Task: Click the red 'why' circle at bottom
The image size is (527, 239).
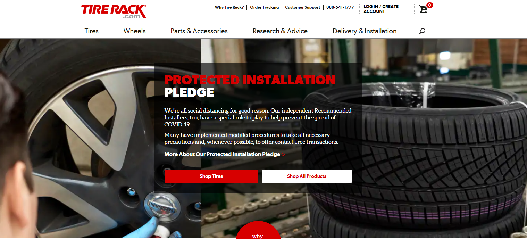Action: point(258,230)
